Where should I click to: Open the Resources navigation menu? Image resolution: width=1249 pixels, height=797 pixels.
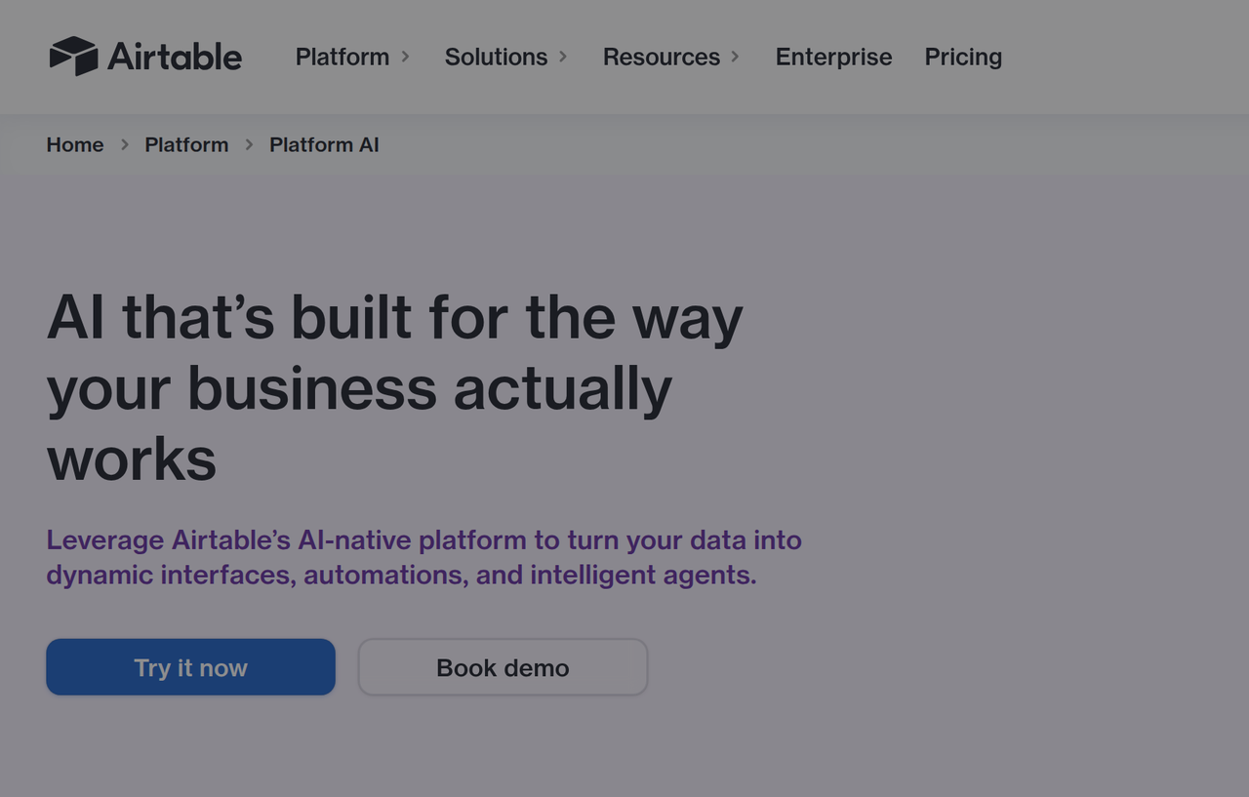coord(662,57)
